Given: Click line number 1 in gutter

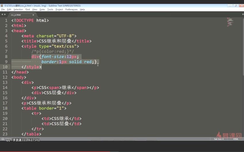Looking at the screenshot, I should [6, 20].
